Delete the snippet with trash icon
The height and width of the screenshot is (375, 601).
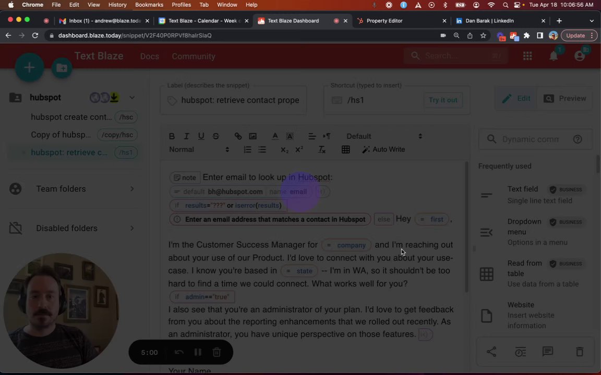tap(580, 351)
